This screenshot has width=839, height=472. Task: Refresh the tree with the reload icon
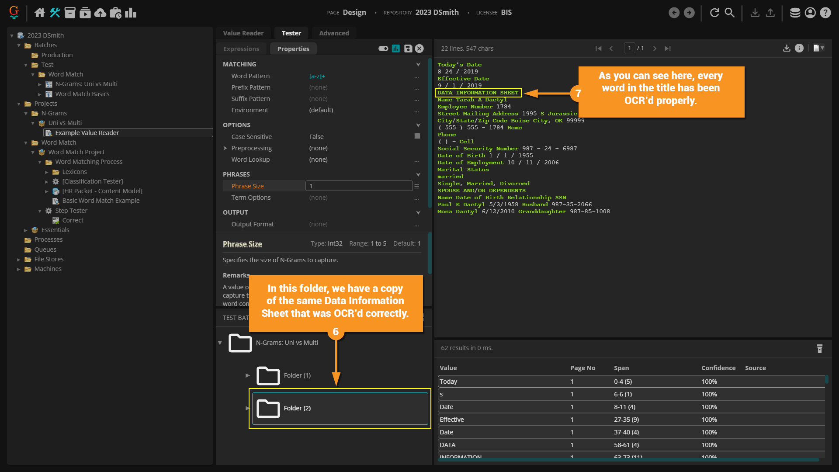[x=714, y=13]
